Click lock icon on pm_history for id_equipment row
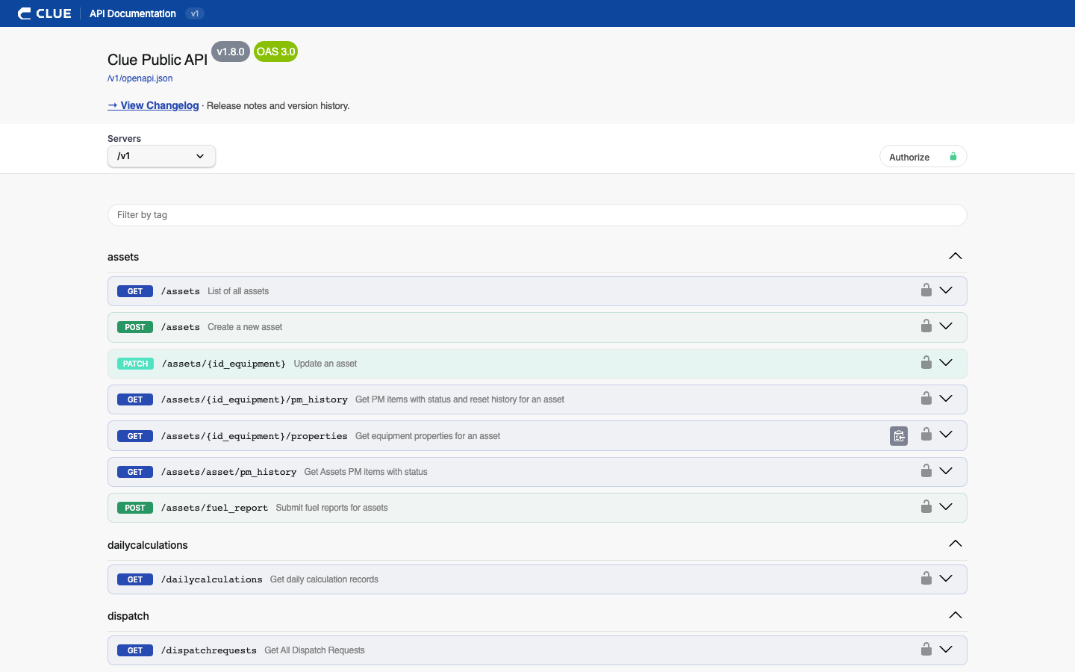The height and width of the screenshot is (672, 1075). coord(926,398)
